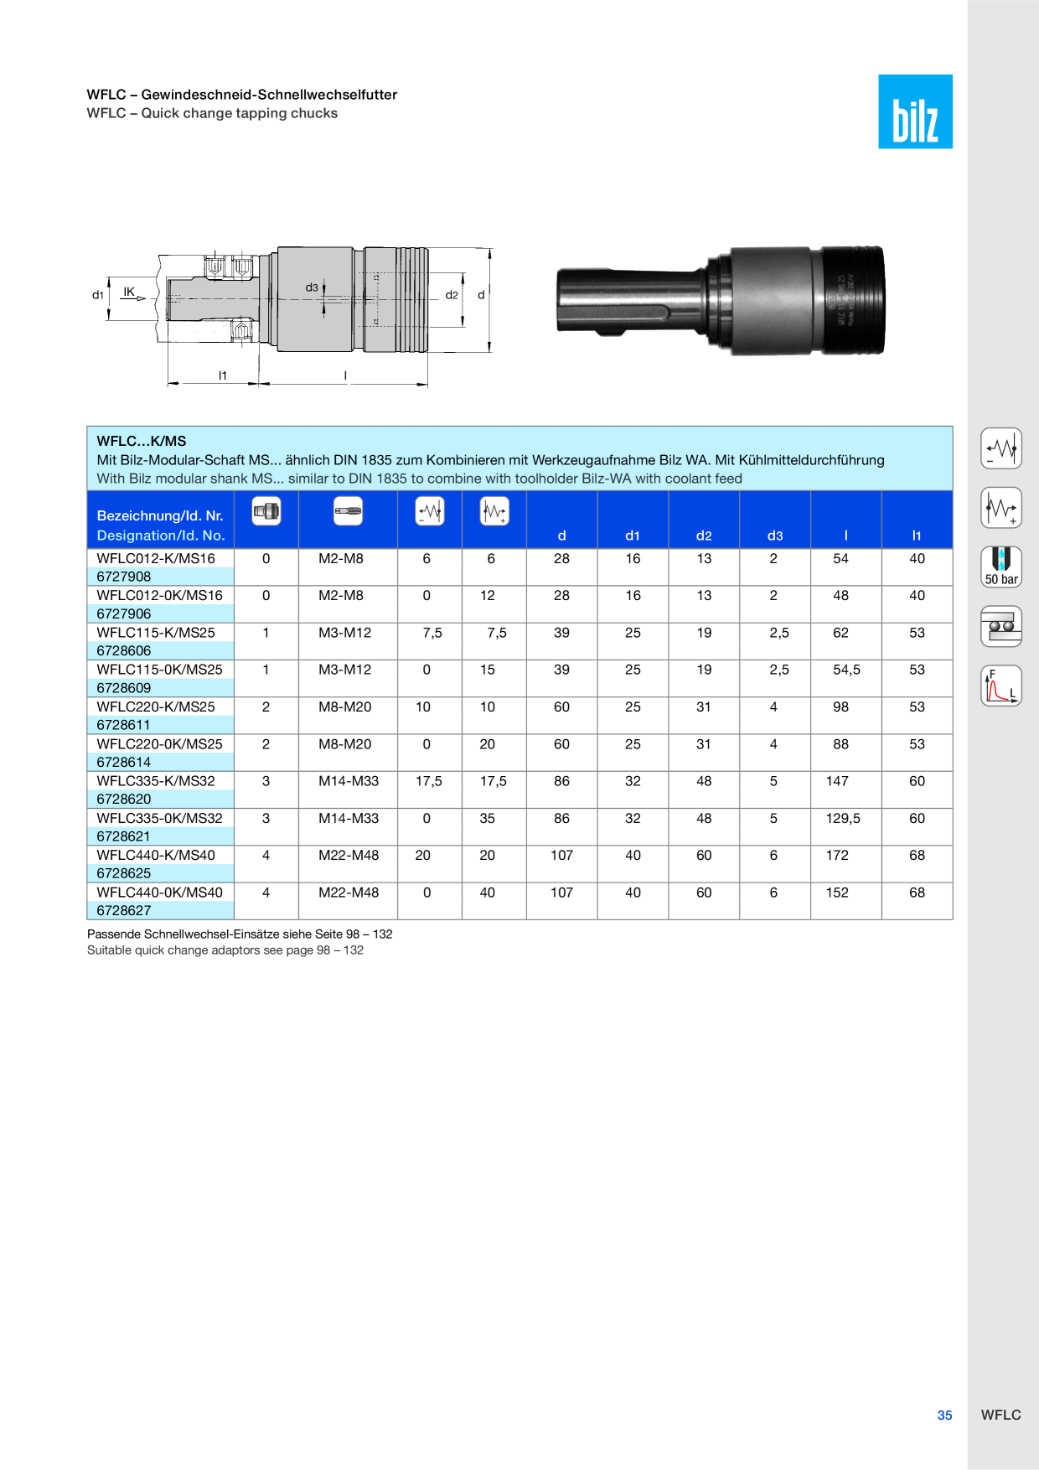Click Id number '6727908'
Screen dimensions: 1039x1470
[x=124, y=577]
